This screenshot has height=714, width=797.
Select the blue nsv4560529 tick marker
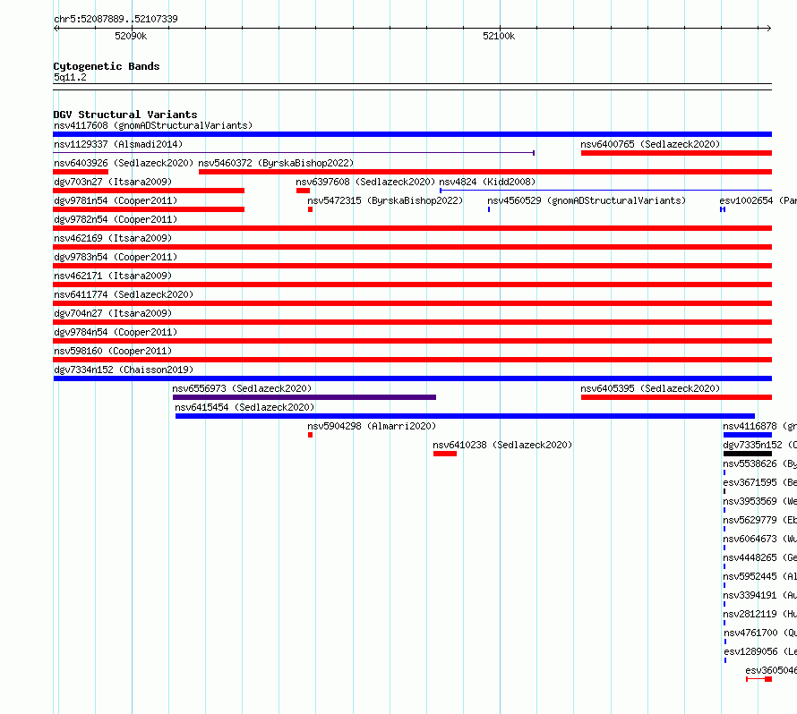[x=489, y=209]
